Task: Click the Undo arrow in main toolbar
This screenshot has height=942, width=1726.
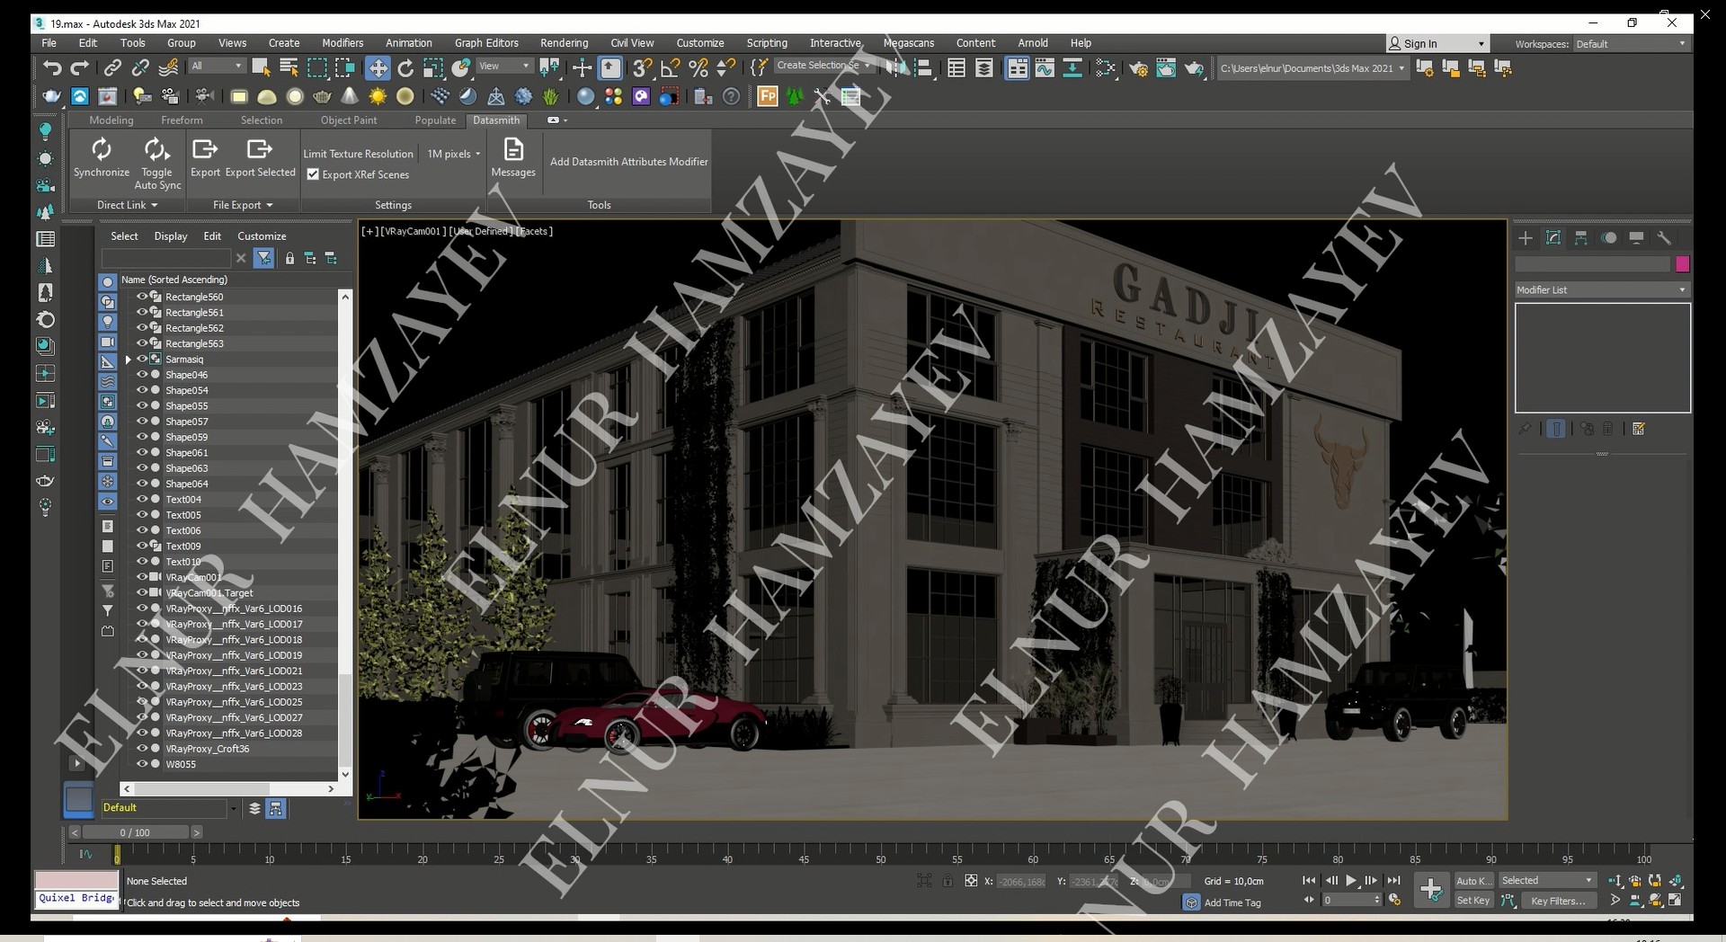Action: (x=52, y=67)
